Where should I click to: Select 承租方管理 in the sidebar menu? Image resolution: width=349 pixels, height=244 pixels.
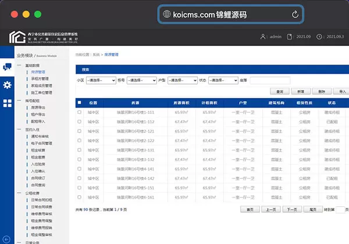[40, 78]
